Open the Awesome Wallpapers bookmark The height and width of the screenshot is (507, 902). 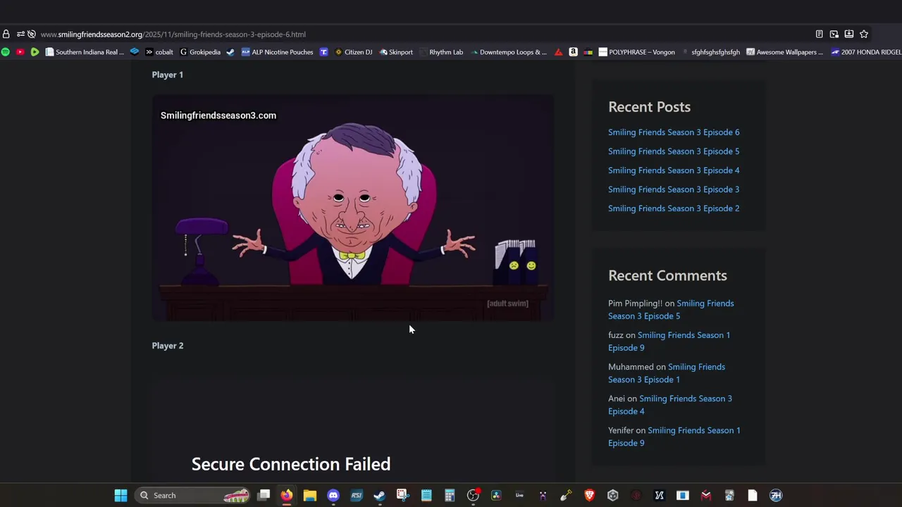[x=784, y=52]
